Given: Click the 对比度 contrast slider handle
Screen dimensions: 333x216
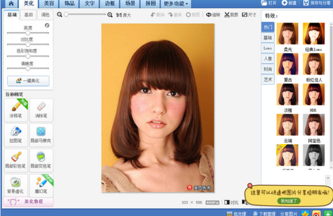Looking at the screenshot, I should pyautogui.click(x=28, y=44).
